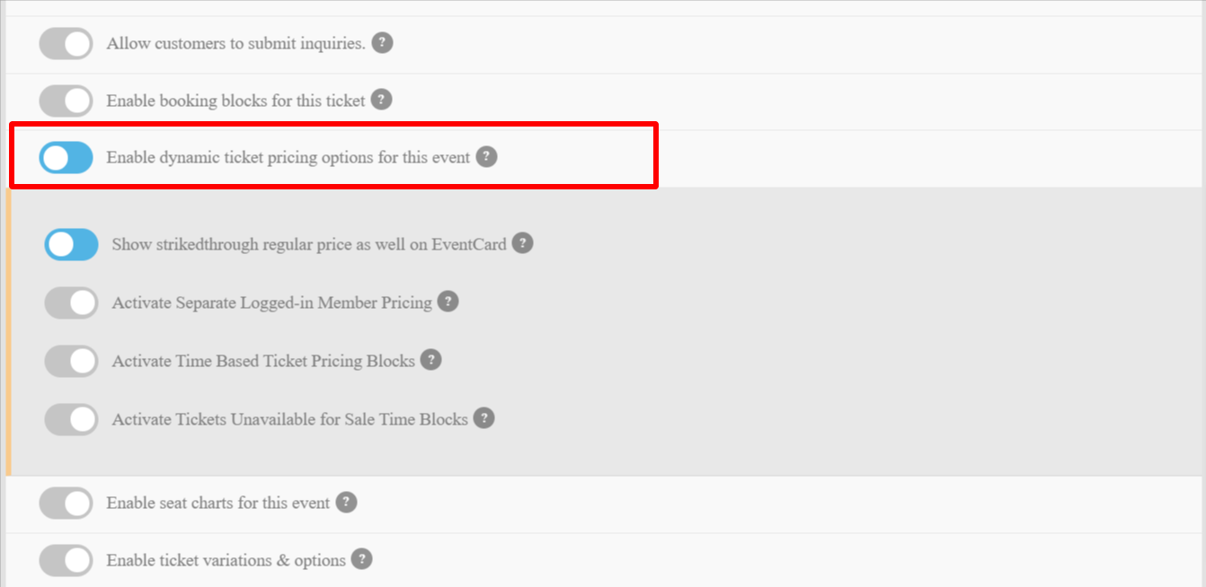The width and height of the screenshot is (1206, 587).
Task: Enable booking blocks for this ticket switch
Action: tap(66, 101)
